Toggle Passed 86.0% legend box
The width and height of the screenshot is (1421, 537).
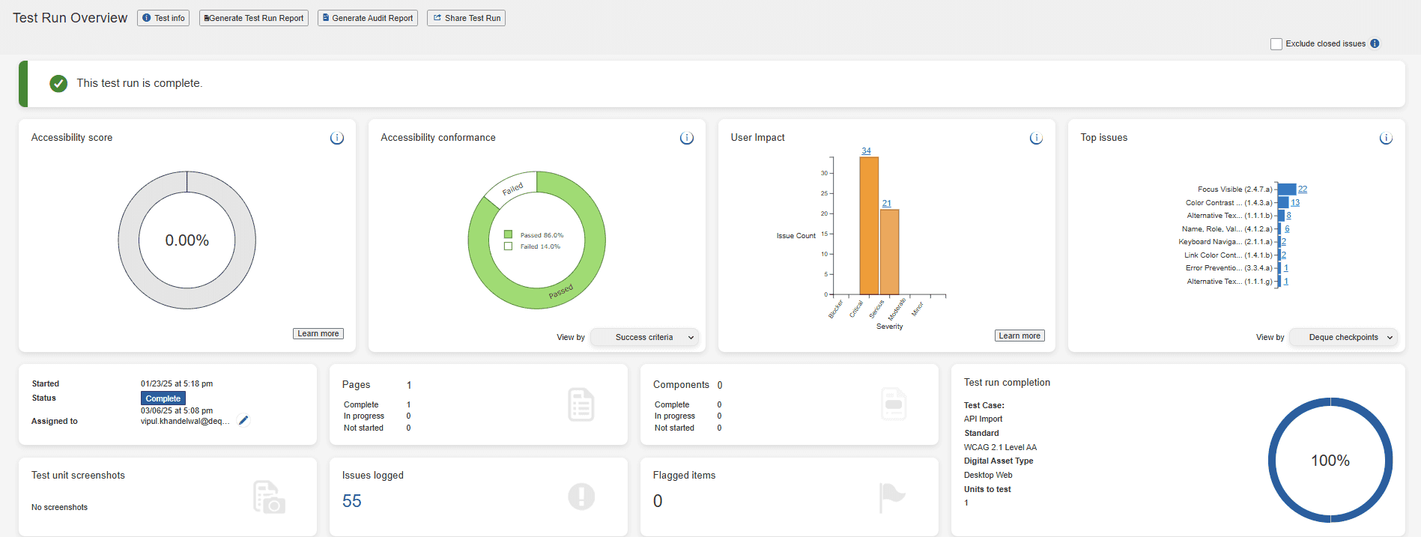click(509, 234)
